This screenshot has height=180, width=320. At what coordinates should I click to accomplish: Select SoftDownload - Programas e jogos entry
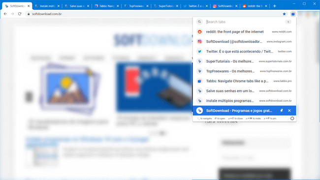(x=244, y=111)
